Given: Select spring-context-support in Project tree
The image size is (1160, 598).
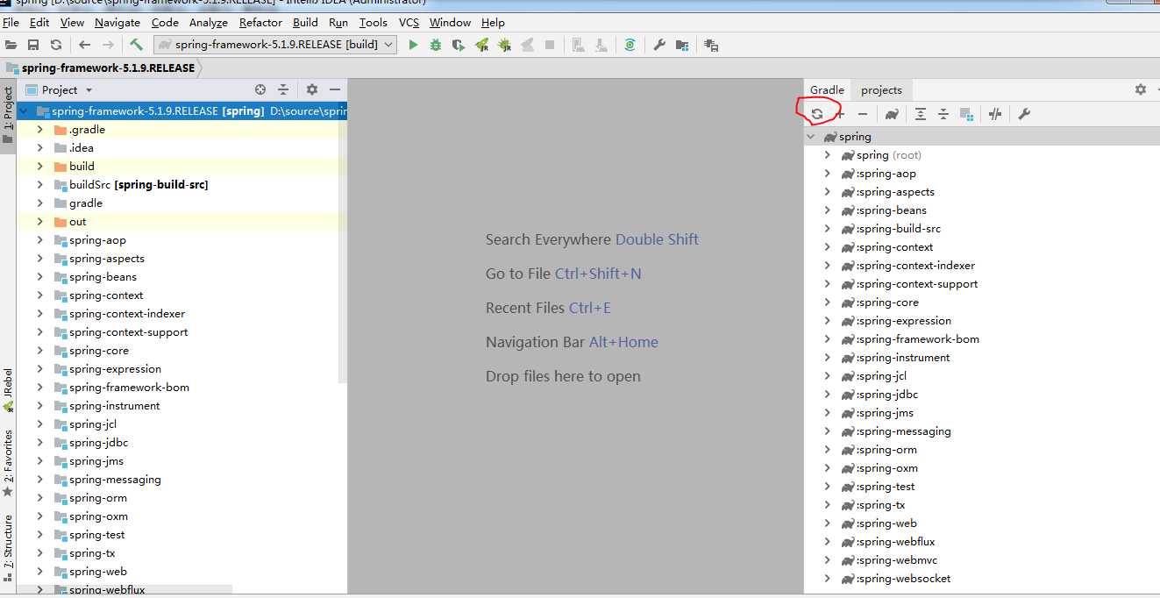Looking at the screenshot, I should coord(129,331).
